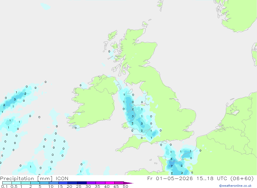The image size is (257, 188).
Task: Select the 1–2 mm legend color segment
Action: tap(26, 183)
